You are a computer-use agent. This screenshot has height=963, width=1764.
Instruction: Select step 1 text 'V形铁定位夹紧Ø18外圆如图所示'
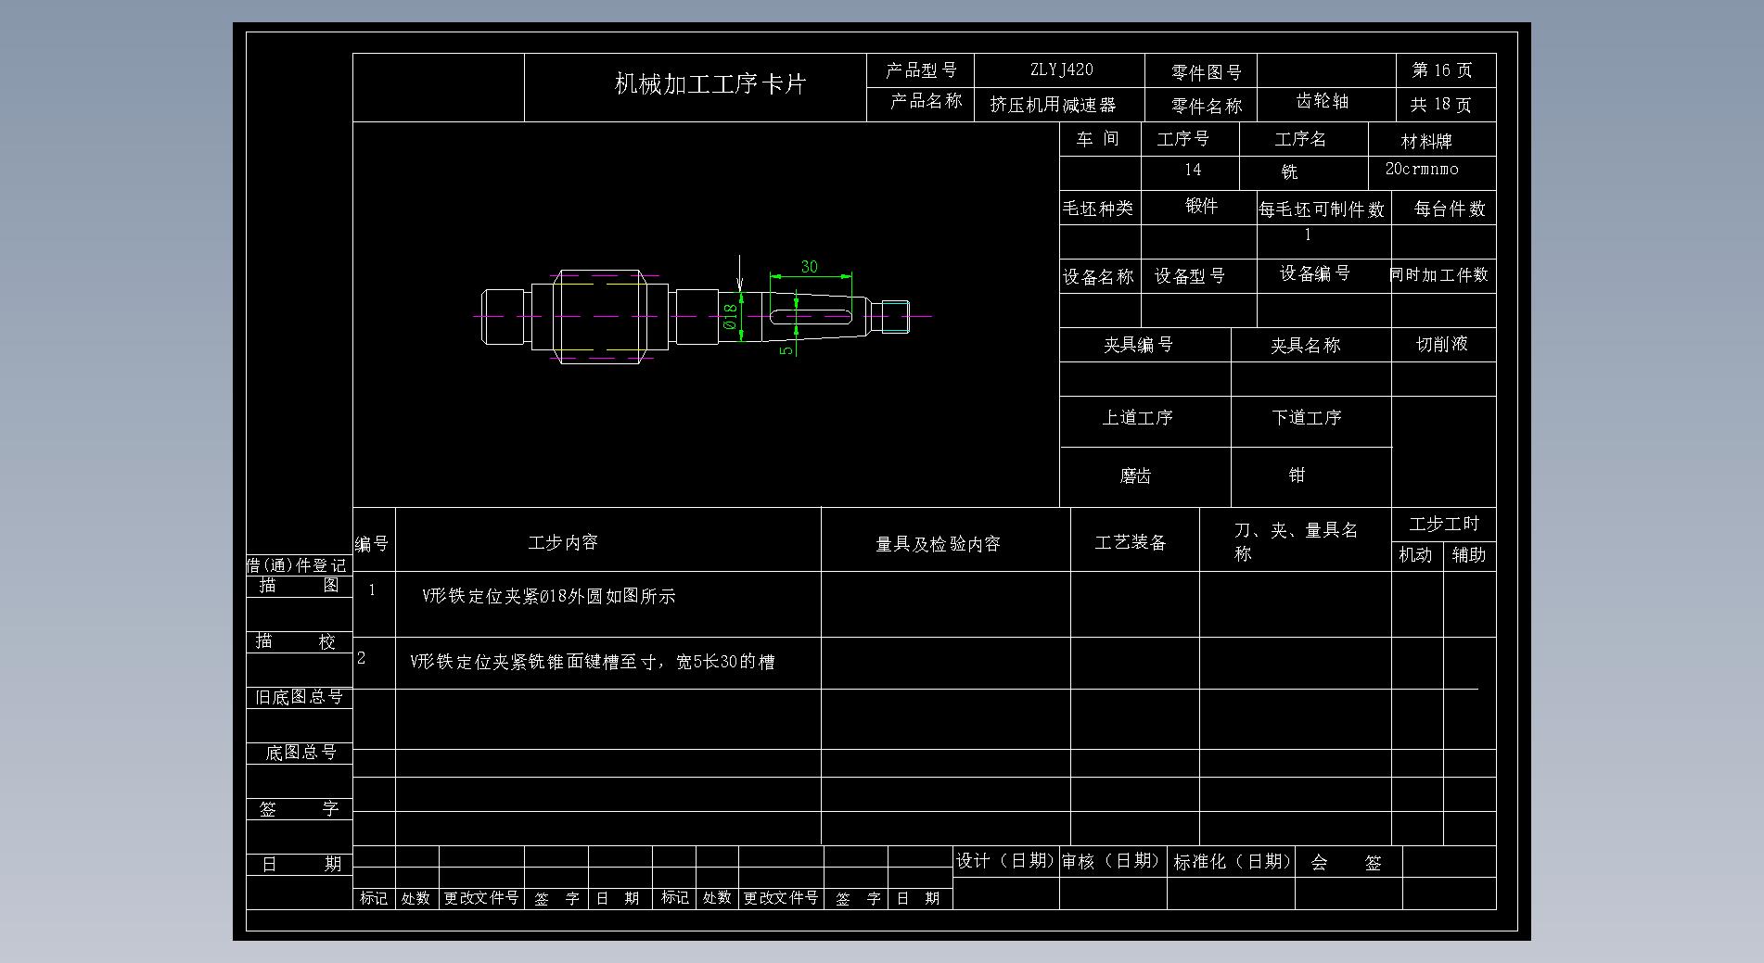[548, 597]
